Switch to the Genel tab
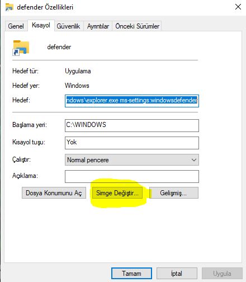The image size is (246, 282). (x=16, y=26)
